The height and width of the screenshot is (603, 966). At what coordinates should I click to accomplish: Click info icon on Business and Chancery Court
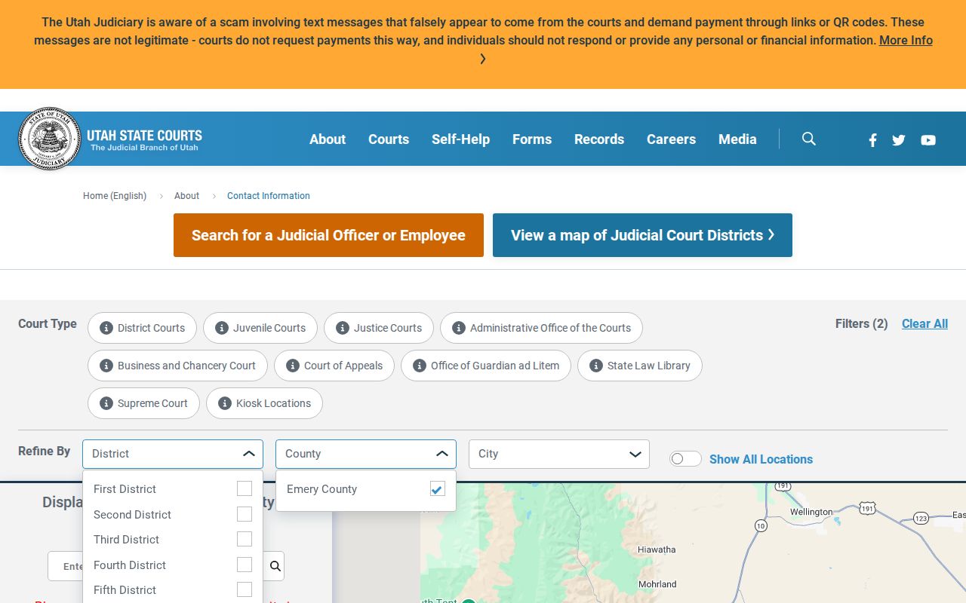(106, 366)
